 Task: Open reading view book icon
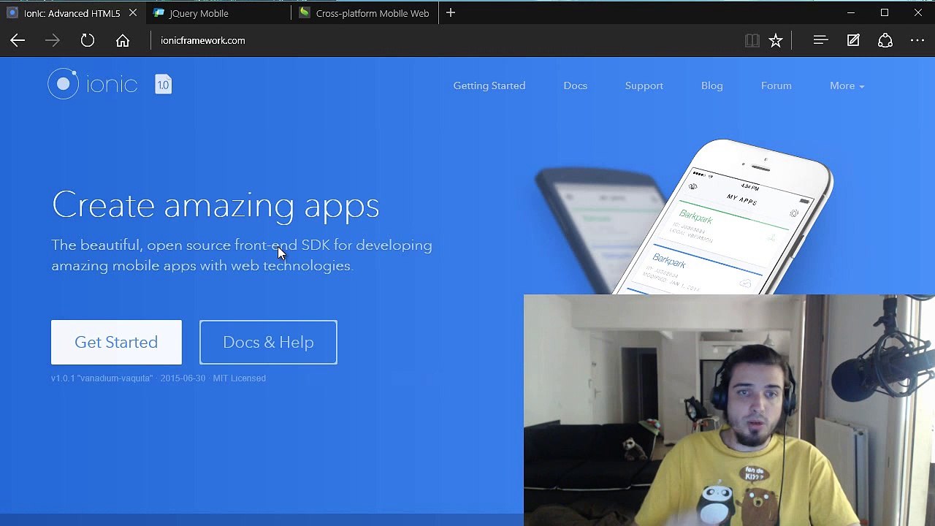pyautogui.click(x=752, y=41)
